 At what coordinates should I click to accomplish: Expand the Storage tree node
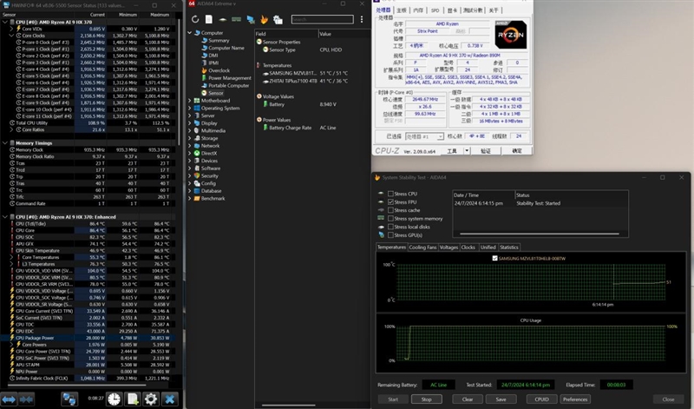(x=189, y=138)
